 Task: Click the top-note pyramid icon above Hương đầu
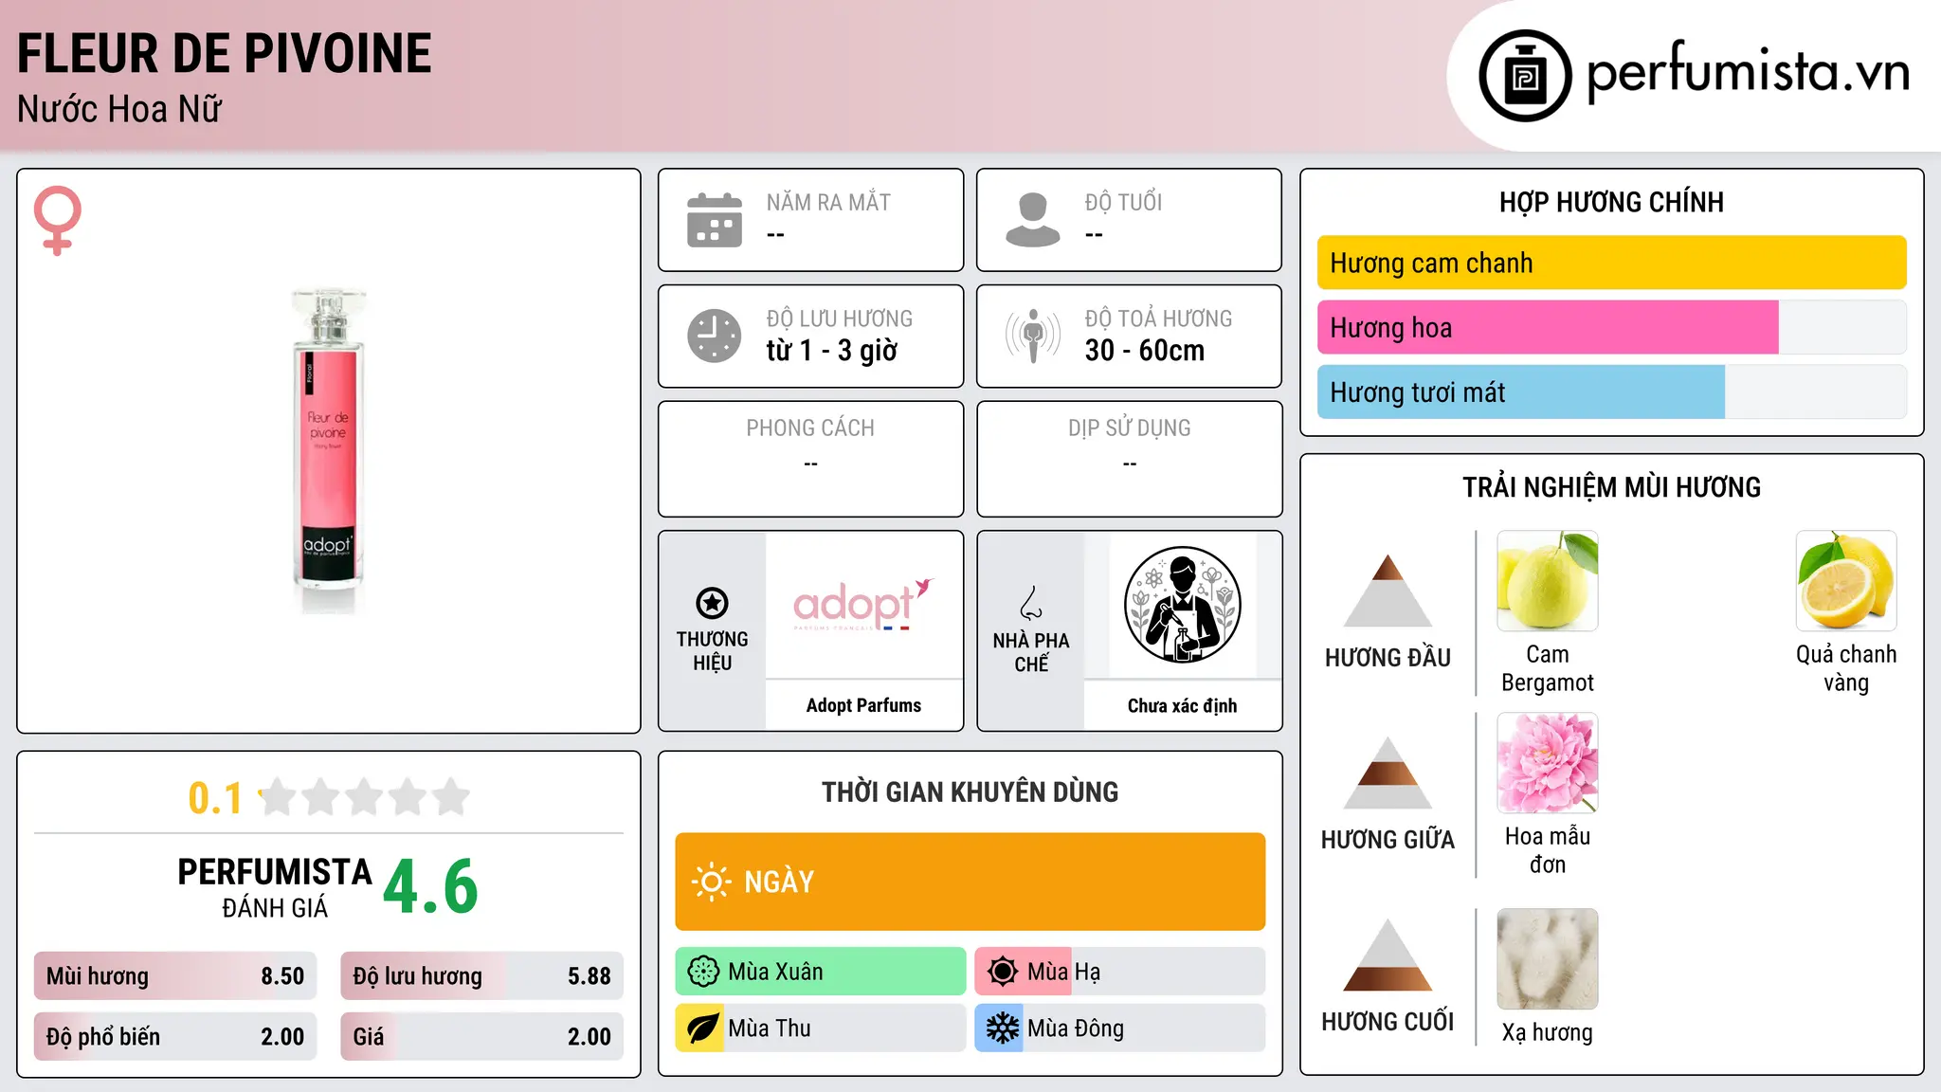coord(1388,591)
